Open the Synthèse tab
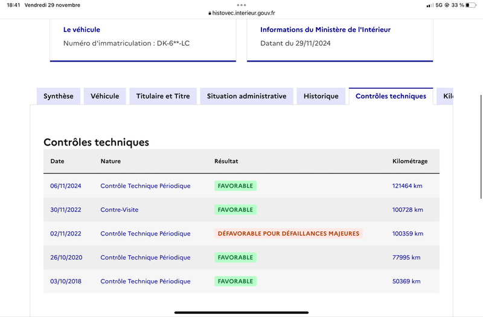483x317 pixels. tap(59, 96)
